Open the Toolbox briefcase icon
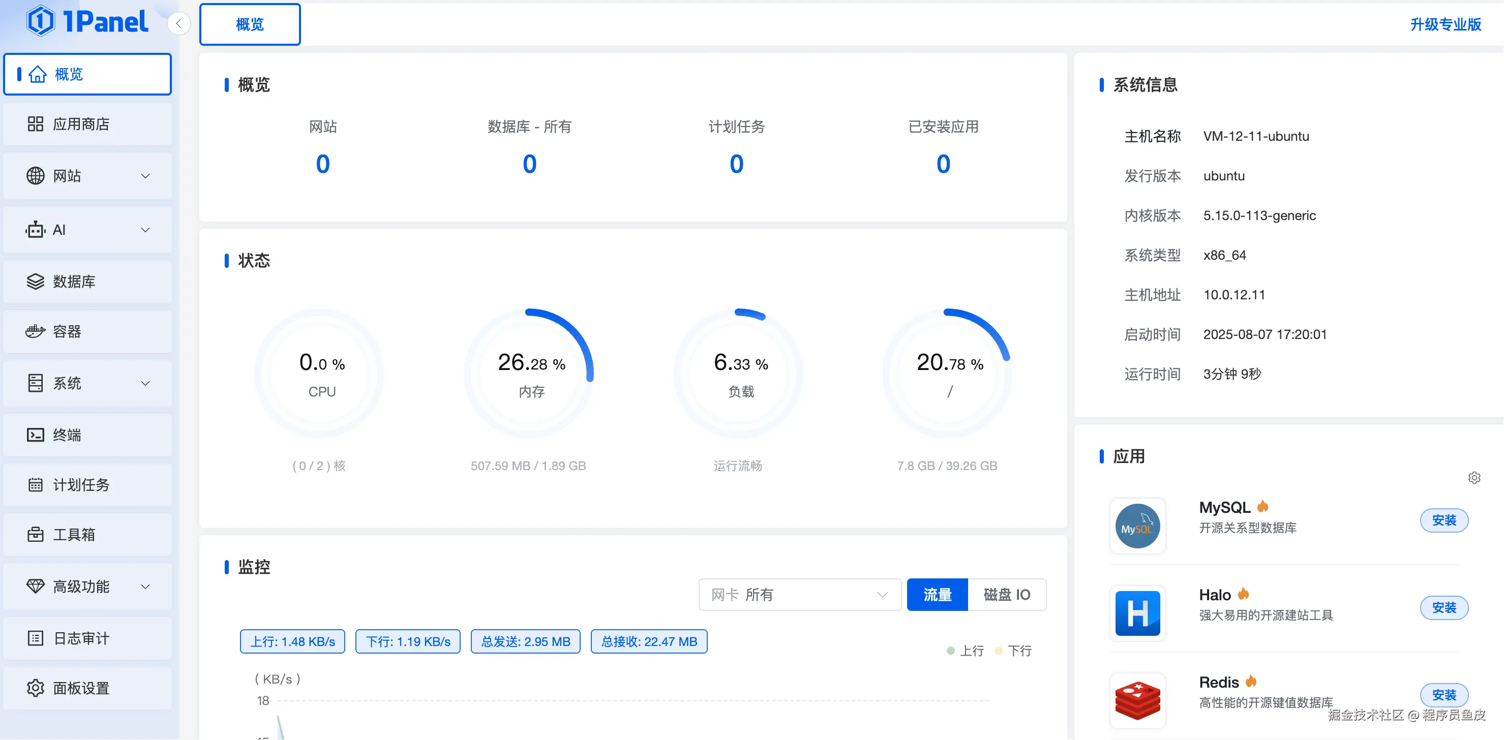1504x740 pixels. click(35, 534)
